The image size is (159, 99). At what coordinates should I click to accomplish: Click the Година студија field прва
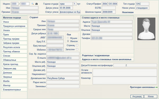coord(66,4)
